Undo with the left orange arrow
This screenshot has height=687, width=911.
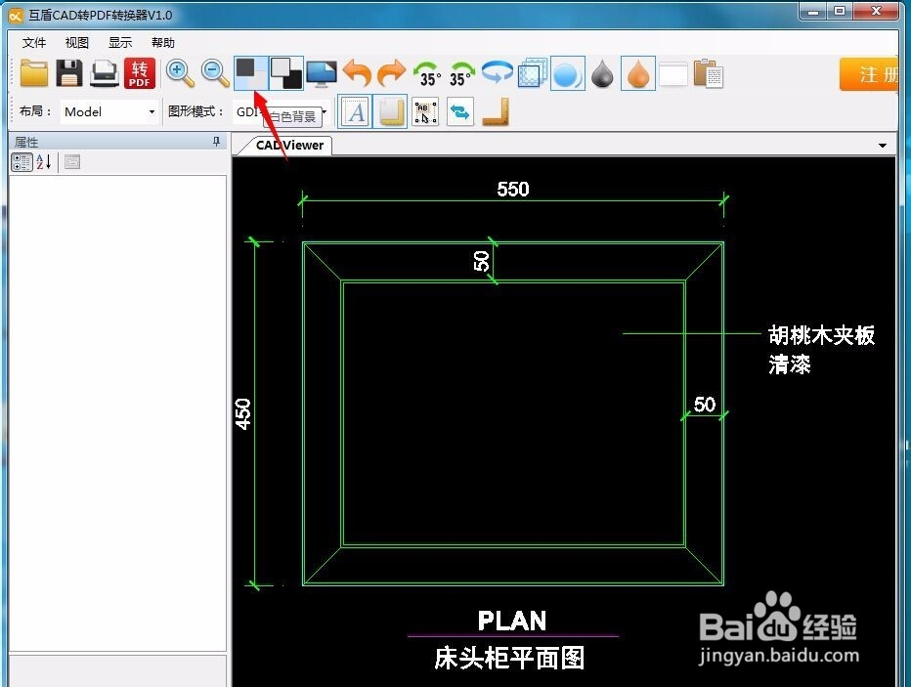(357, 73)
